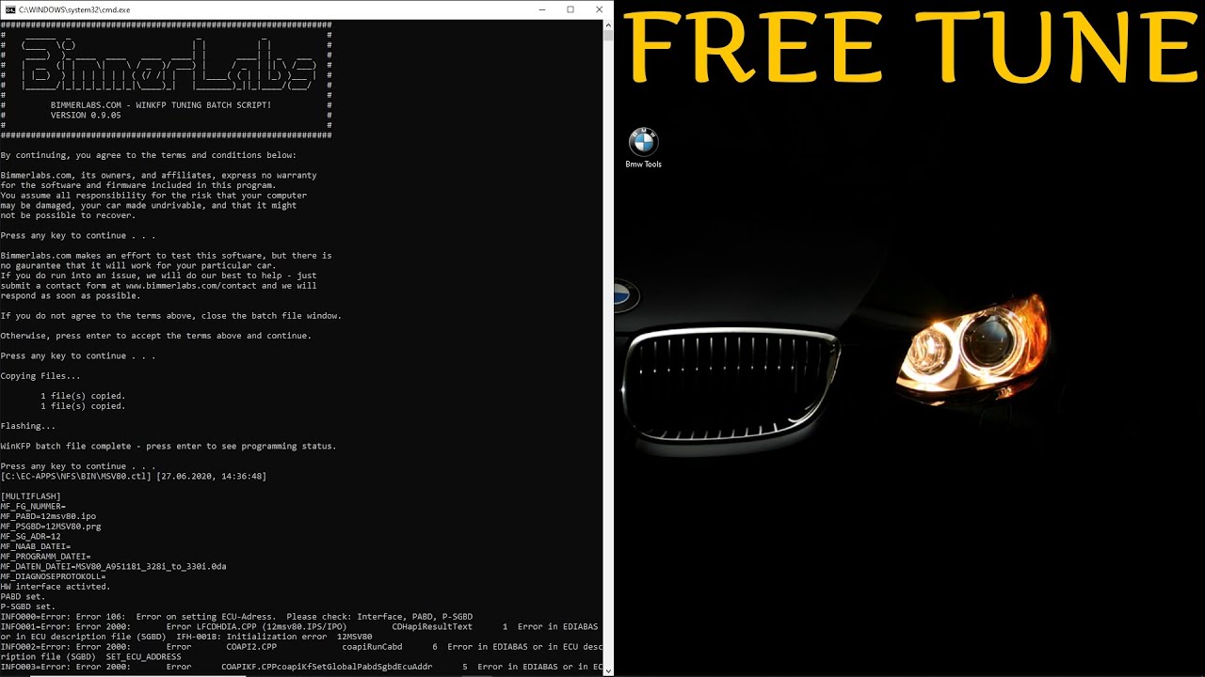Click the line "By continuing, you agree to the terms"
The height and width of the screenshot is (677, 1205).
[x=149, y=155]
